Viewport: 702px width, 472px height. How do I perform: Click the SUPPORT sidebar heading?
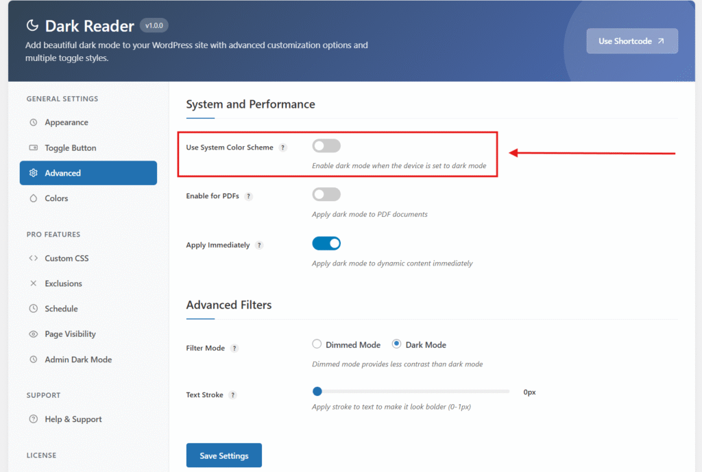pyautogui.click(x=43, y=395)
